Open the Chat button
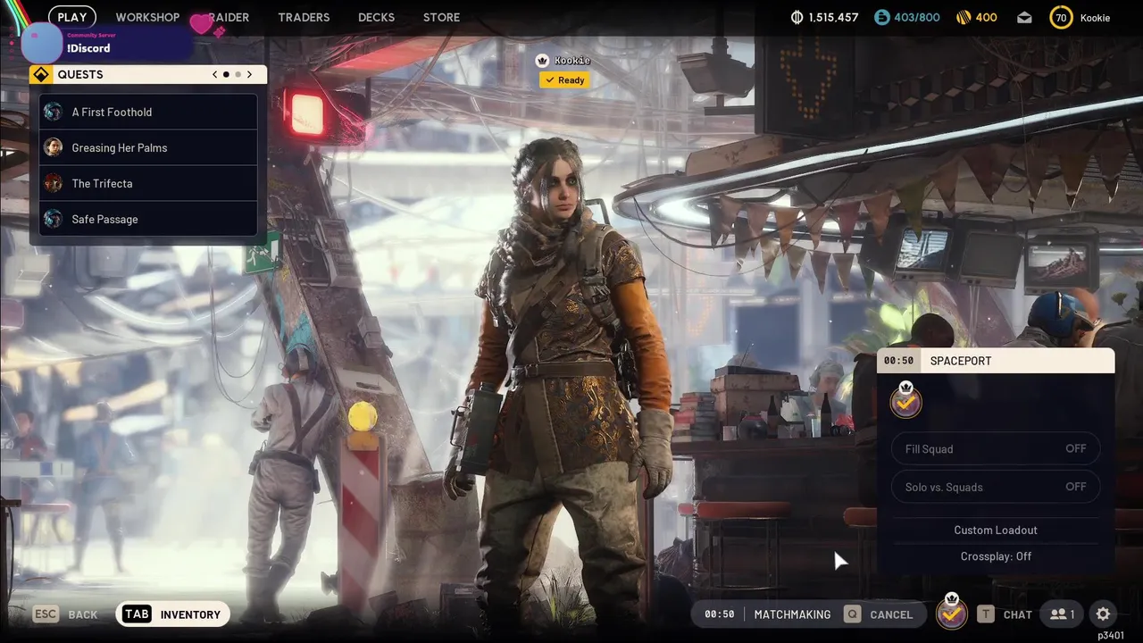Viewport: 1143px width, 643px height. point(1005,614)
